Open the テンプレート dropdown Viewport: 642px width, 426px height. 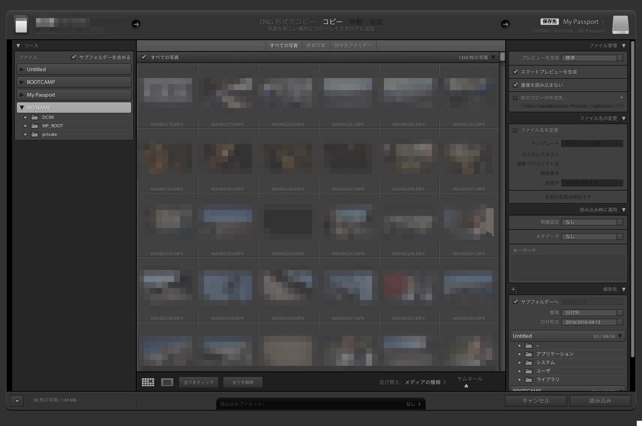tap(592, 143)
